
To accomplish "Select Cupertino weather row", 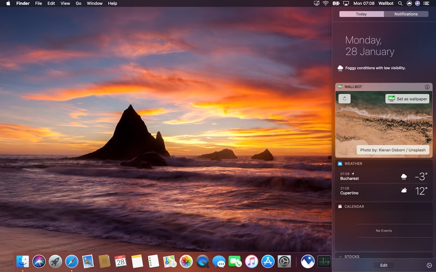I will click(x=384, y=191).
